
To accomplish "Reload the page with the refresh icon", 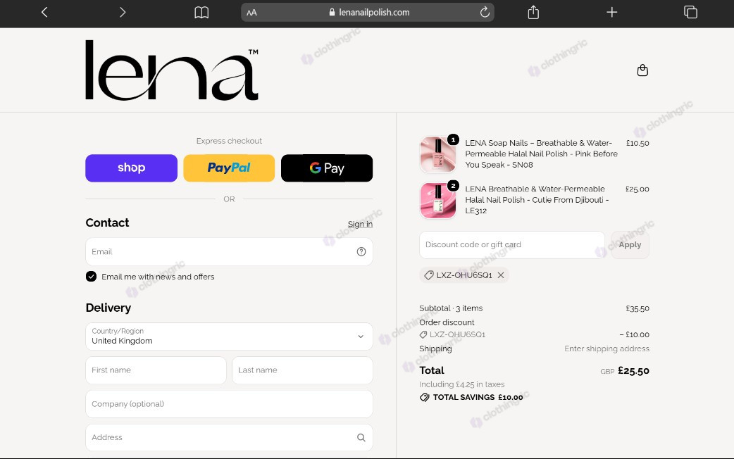I will point(485,12).
